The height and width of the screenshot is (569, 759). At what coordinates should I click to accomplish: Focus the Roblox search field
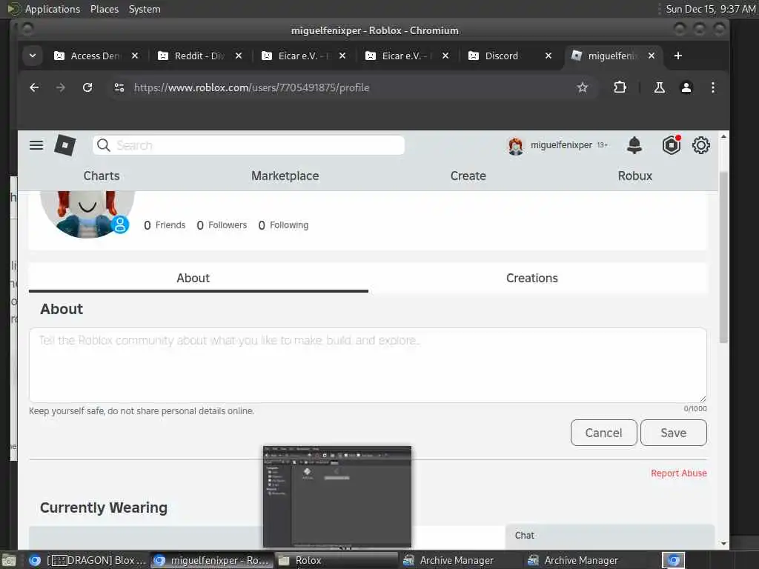(x=248, y=145)
